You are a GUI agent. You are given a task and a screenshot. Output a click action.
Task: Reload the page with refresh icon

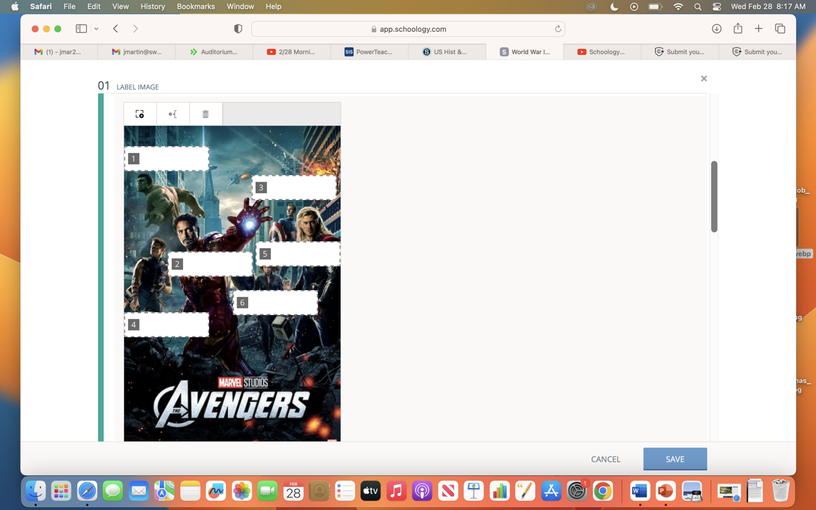tap(558, 29)
